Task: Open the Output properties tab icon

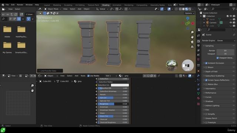Action: (198, 45)
